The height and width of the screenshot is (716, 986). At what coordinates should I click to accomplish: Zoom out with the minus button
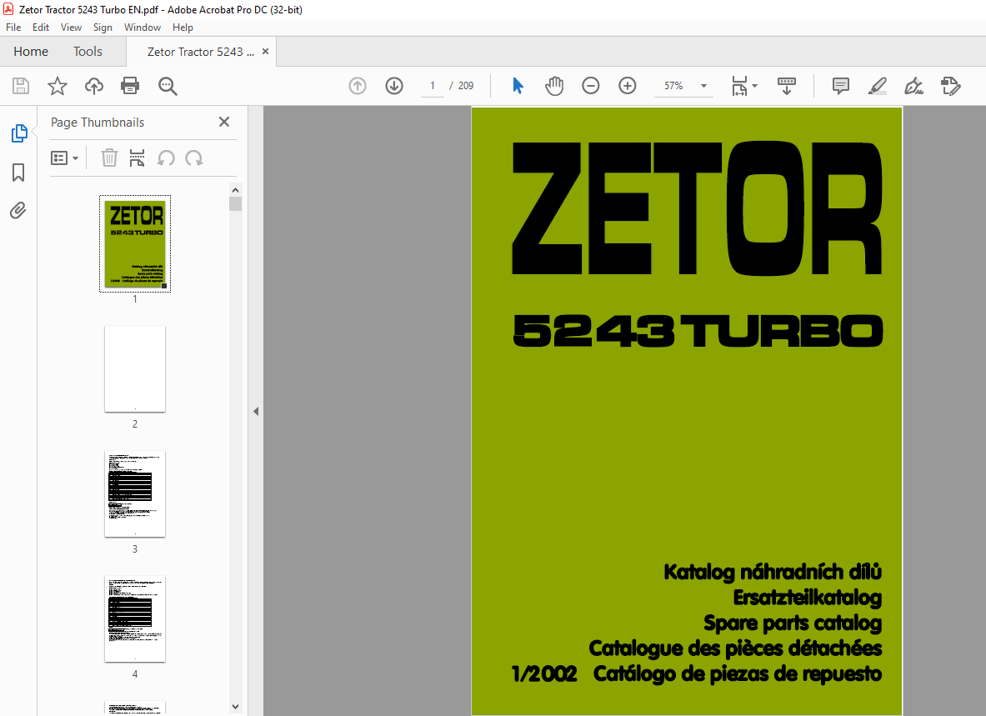pyautogui.click(x=590, y=86)
